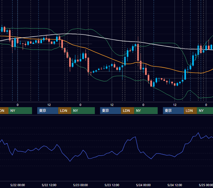Click the hour label 0 above 5/24 00:00
213x188 pixels.
coord(143,105)
